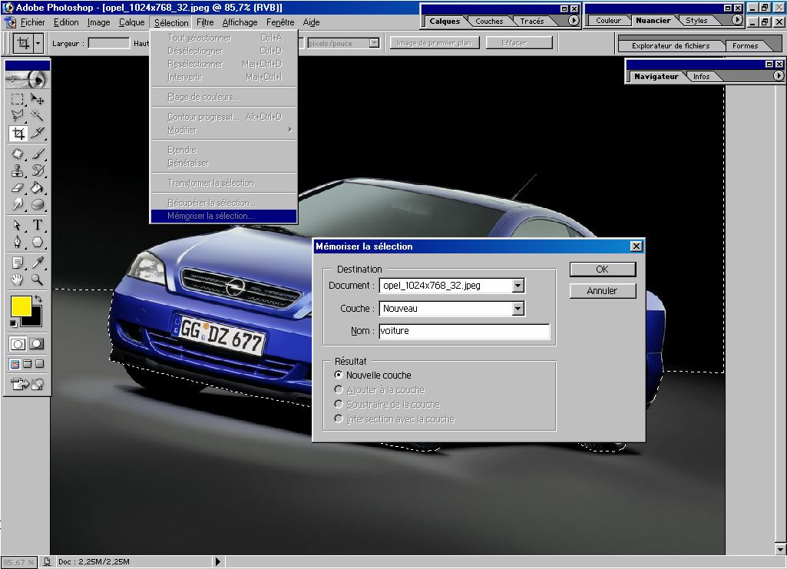The image size is (787, 569).
Task: Click the black background color swatch
Action: [x=34, y=319]
